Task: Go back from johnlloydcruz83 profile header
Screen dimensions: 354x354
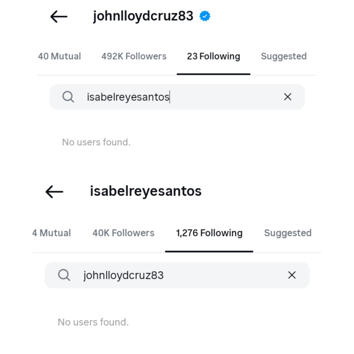Action: coord(59,17)
